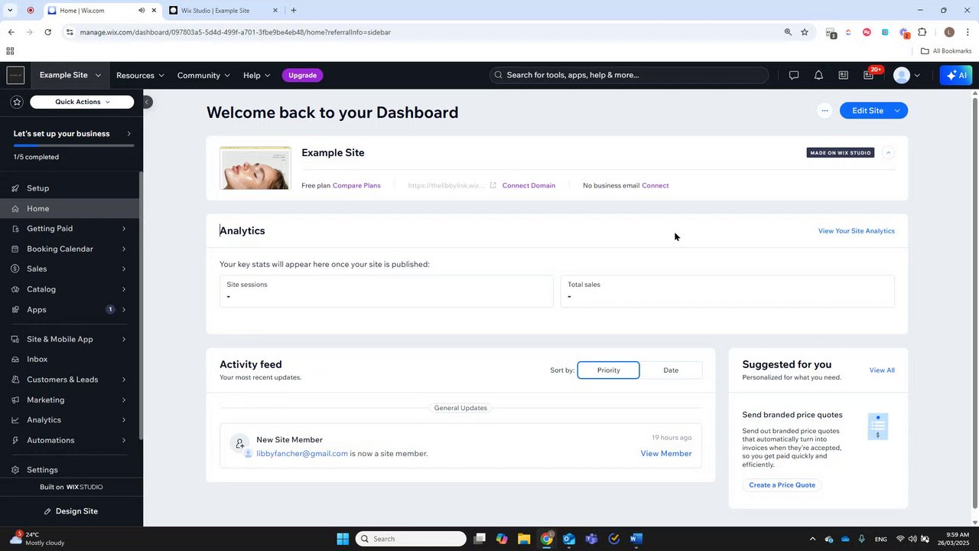Open the Edit Site dropdown arrow
Image resolution: width=979 pixels, height=551 pixels.
(898, 111)
